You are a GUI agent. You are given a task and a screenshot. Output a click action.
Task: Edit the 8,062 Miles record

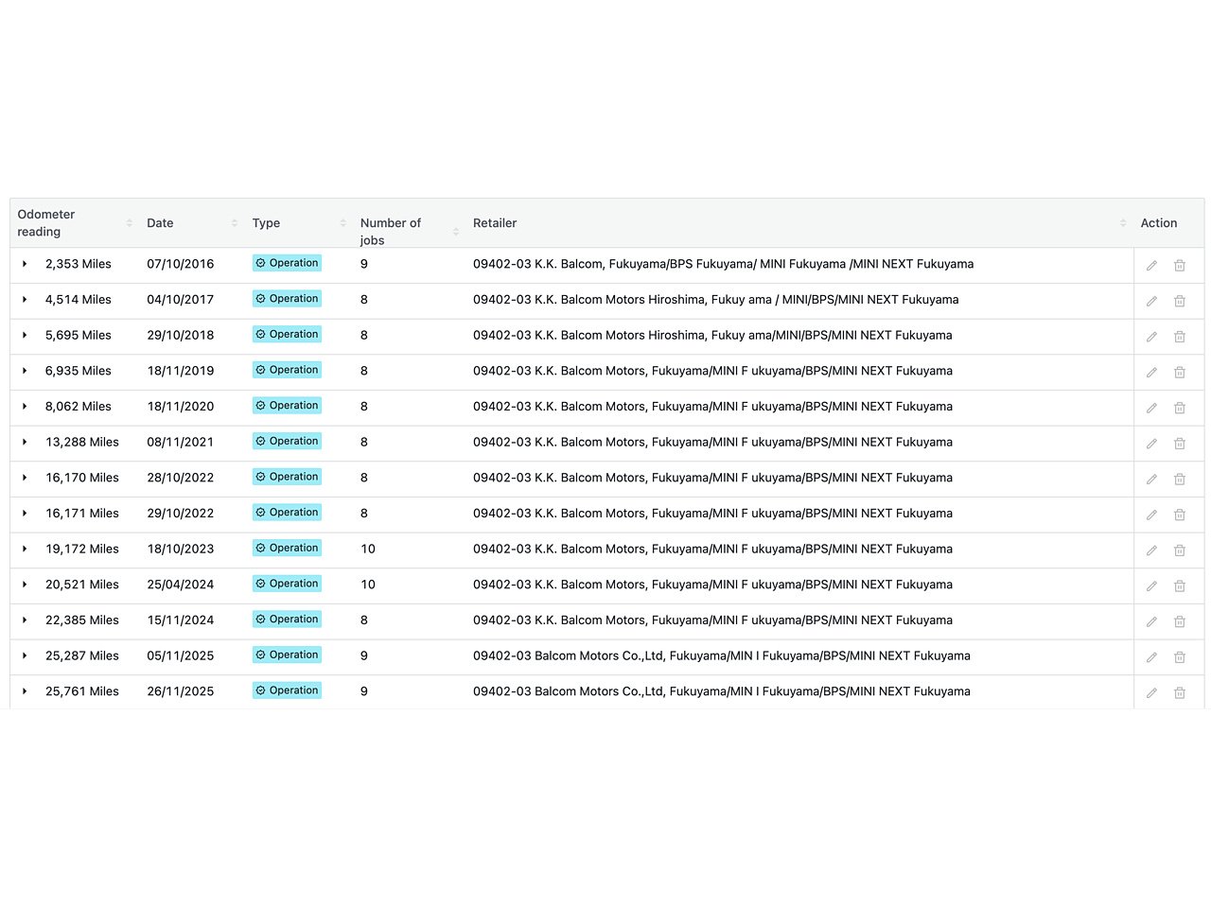click(x=1151, y=408)
